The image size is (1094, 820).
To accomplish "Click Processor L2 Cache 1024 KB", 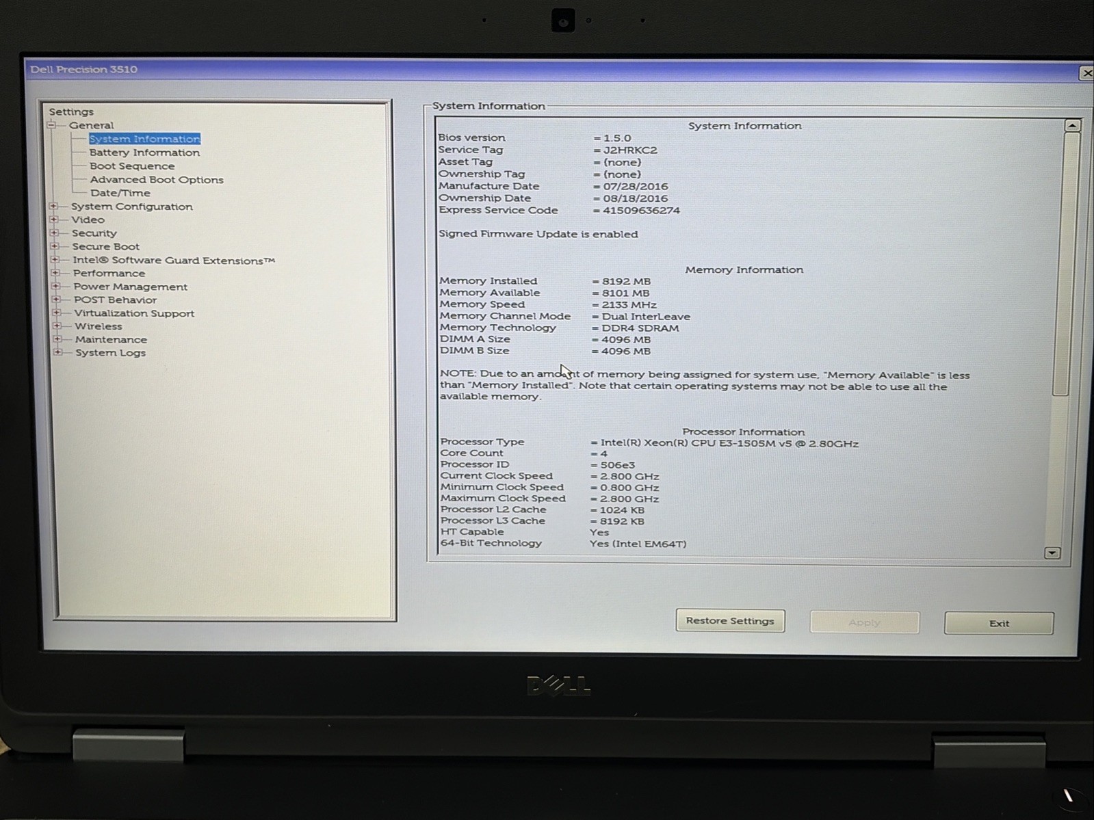I will click(x=622, y=510).
